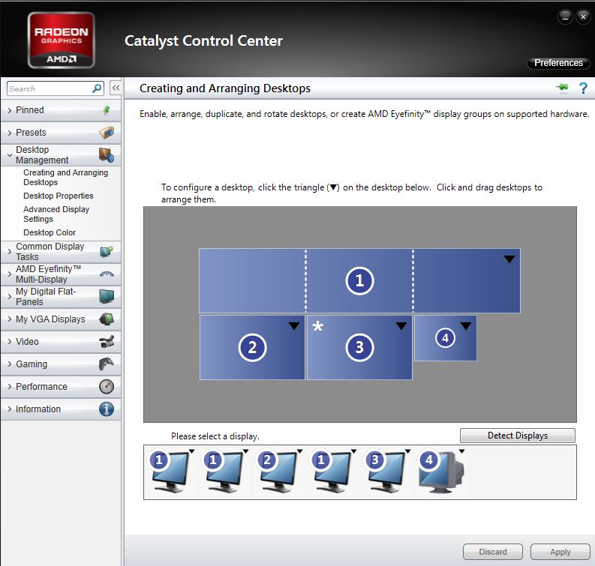
Task: Select the flat-panel display labeled 2
Action: click(x=278, y=472)
